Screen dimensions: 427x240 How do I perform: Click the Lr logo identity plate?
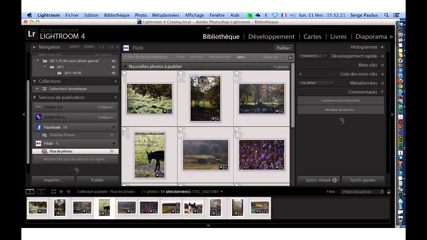point(32,34)
